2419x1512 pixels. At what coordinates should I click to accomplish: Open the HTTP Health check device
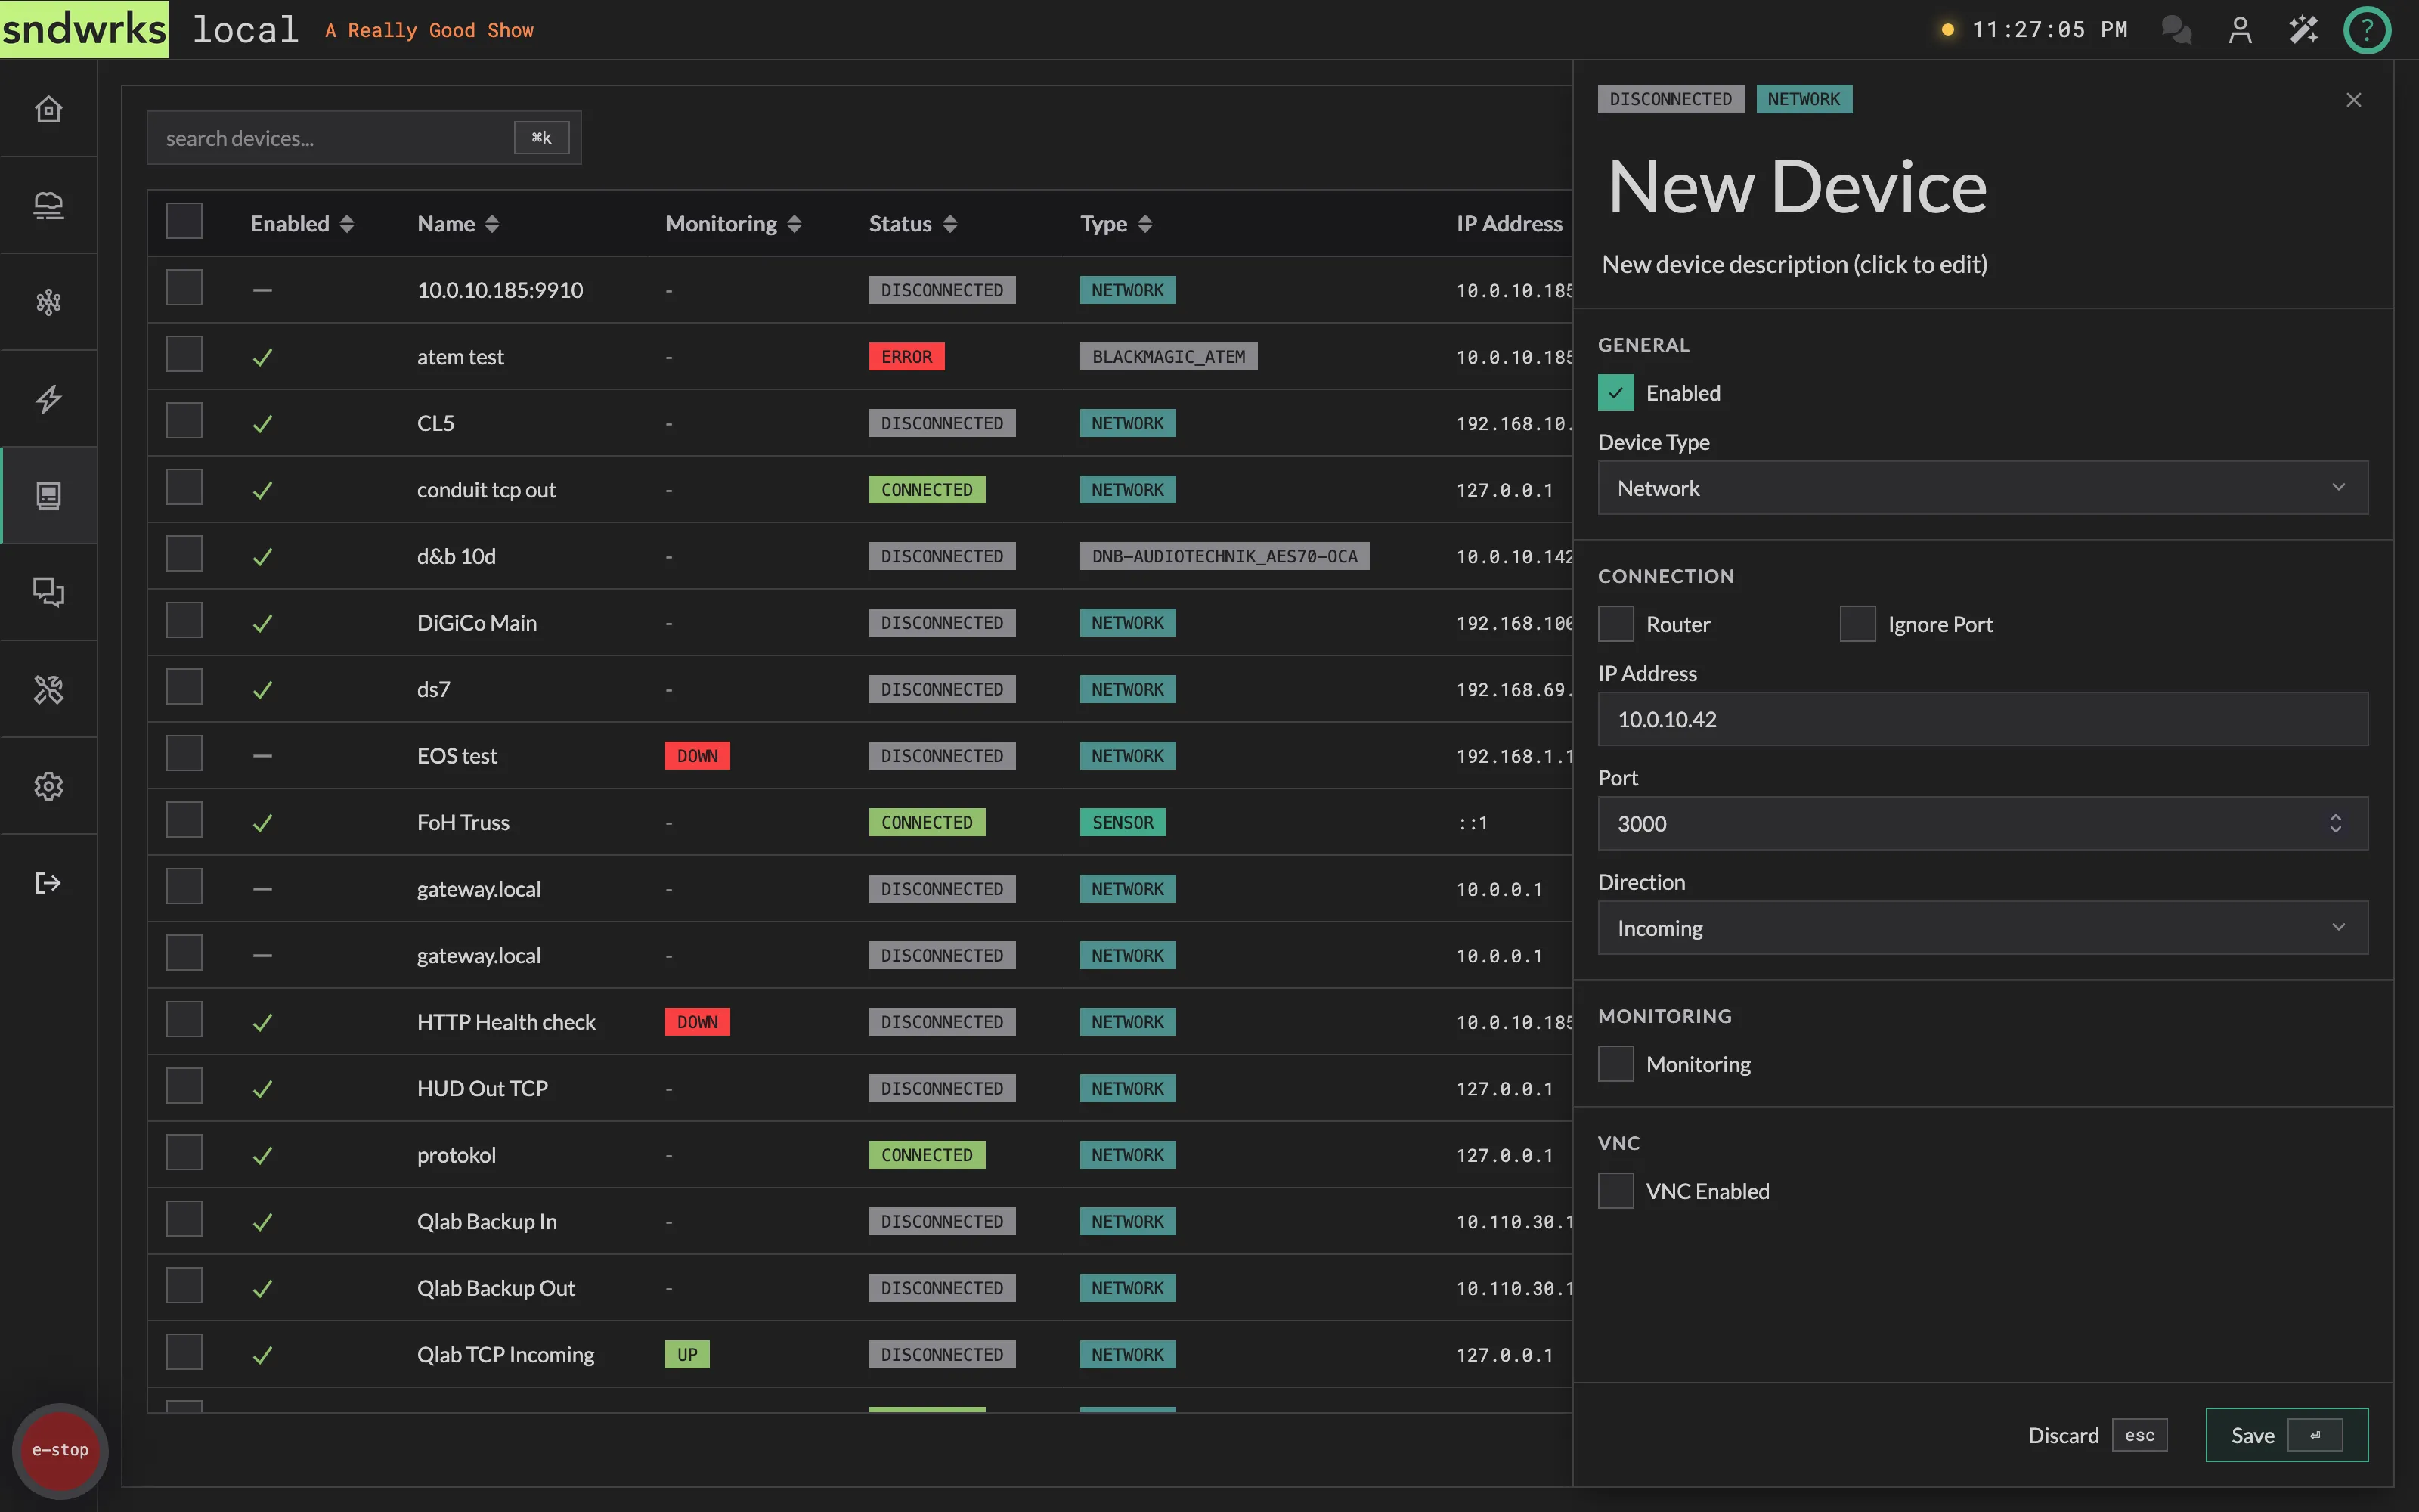point(506,1022)
